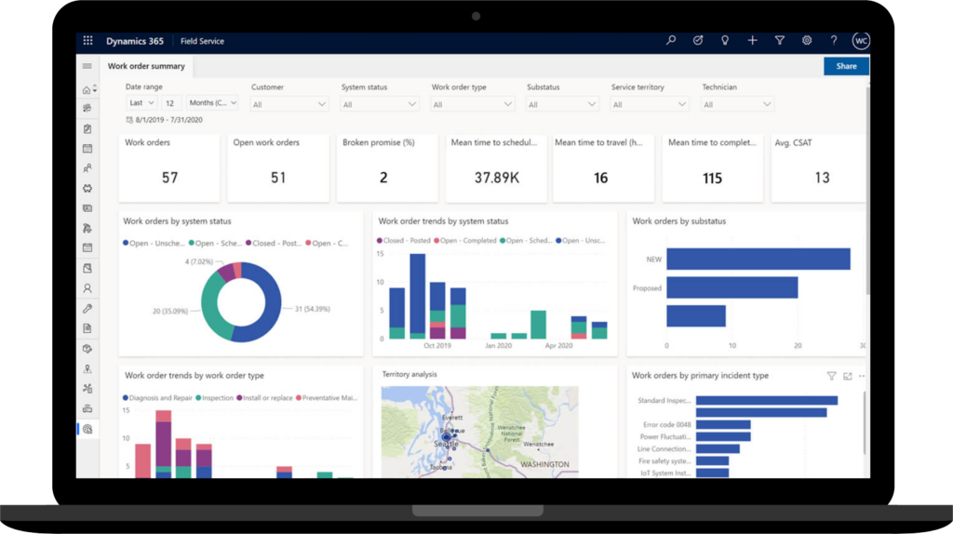Click the date text 8/1/2019 - 7/31/2020
Screen dimensions: 953x534
(169, 120)
